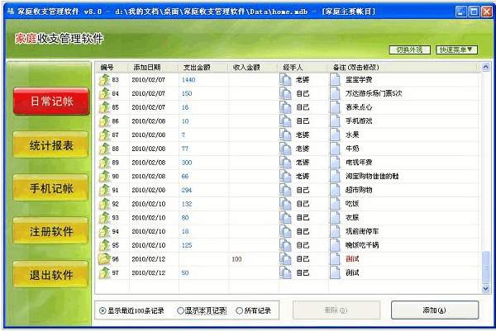Click the note text 淘宝购物佳佳的鞋

coord(372,177)
